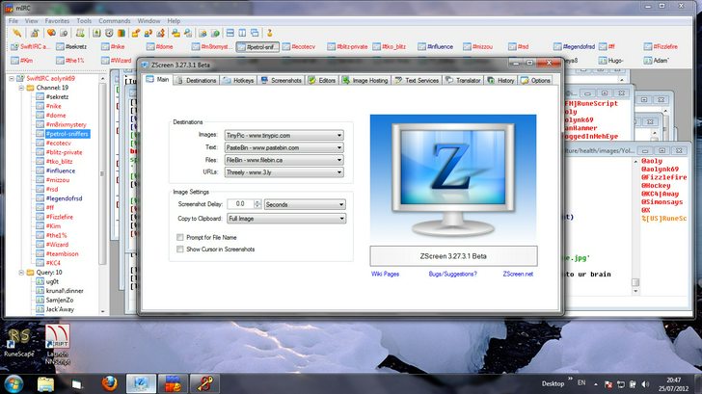The width and height of the screenshot is (702, 394).
Task: Collapse the Channel: 19 tree node
Action: coord(21,88)
